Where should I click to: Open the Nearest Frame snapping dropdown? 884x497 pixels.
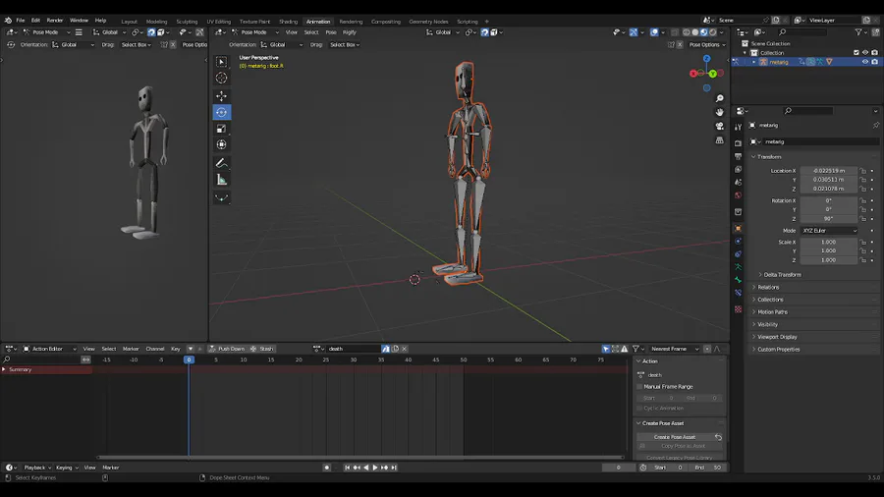click(675, 349)
